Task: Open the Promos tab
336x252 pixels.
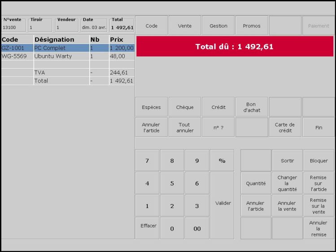Action: click(x=252, y=26)
